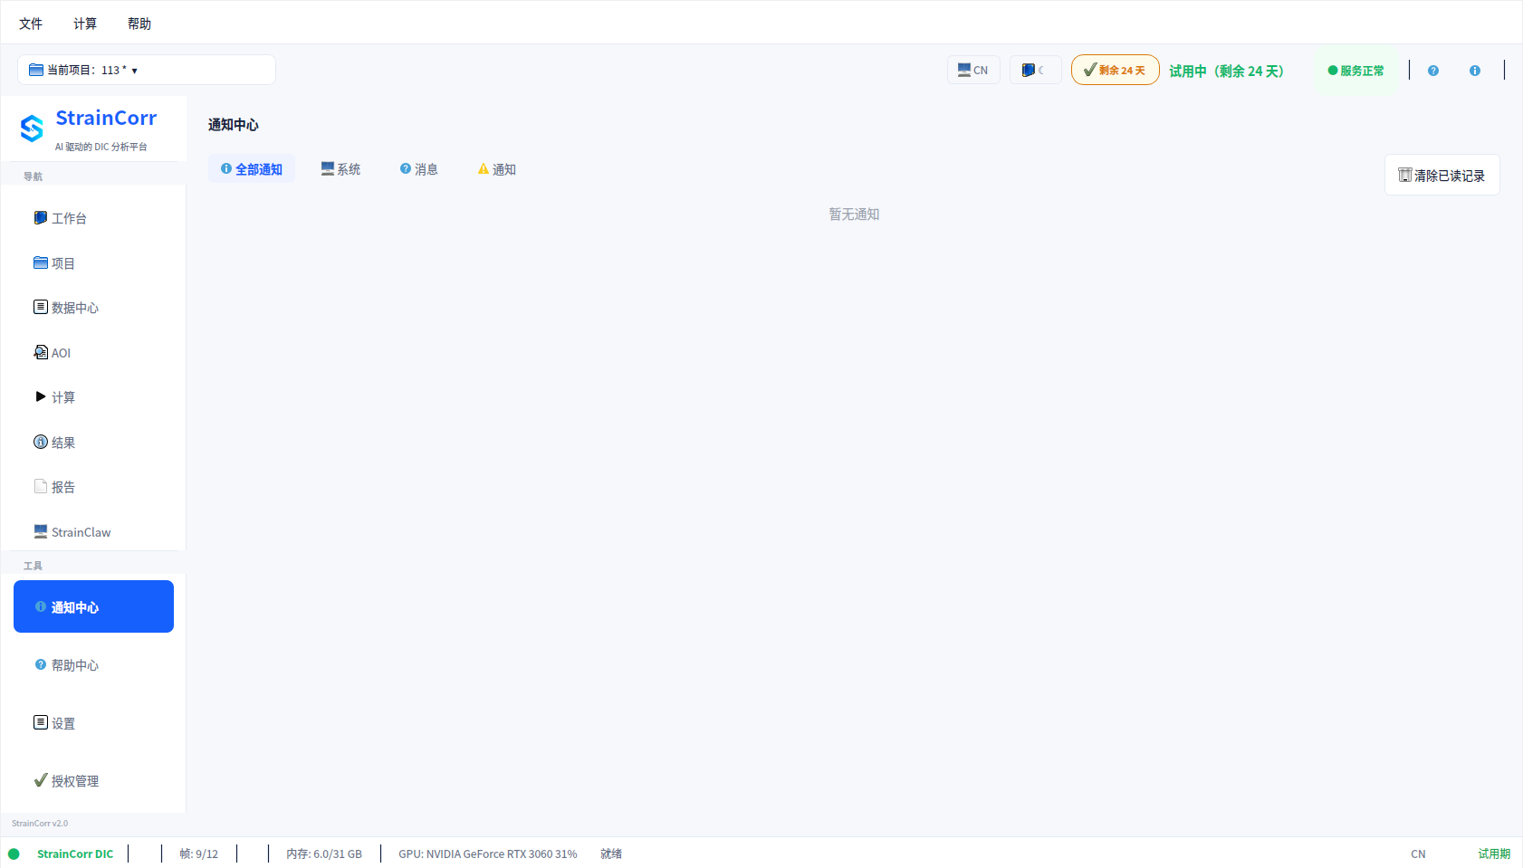Image resolution: width=1523 pixels, height=868 pixels.
Task: Click the info icon in top bar
Action: (1475, 71)
